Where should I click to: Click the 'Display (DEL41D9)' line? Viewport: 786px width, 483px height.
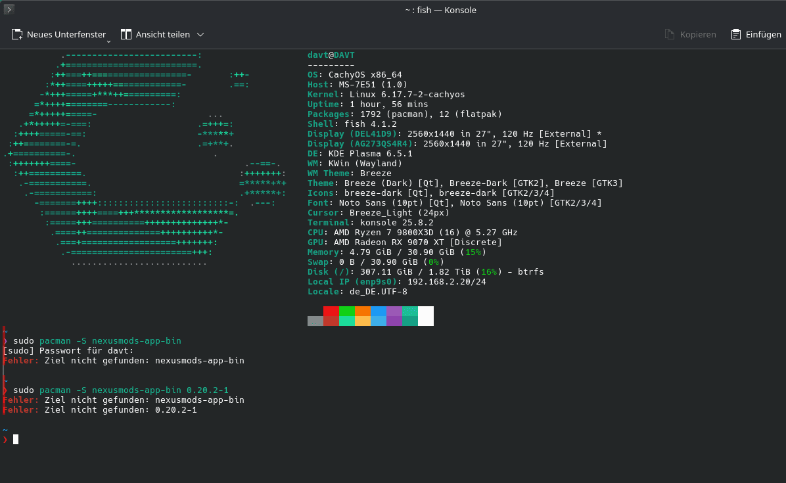pos(455,134)
